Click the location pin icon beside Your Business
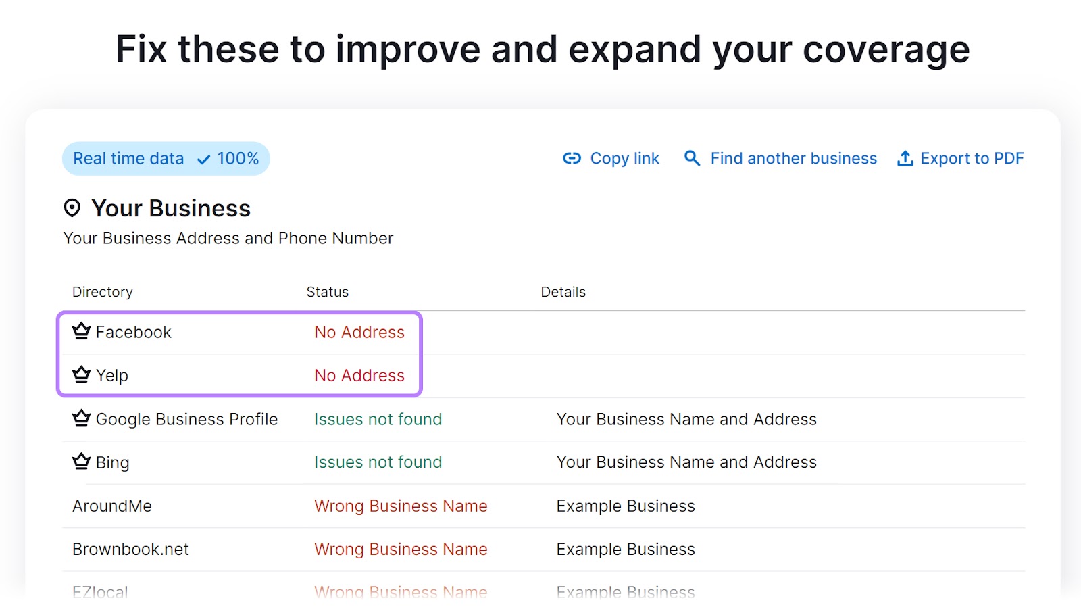 pos(72,208)
